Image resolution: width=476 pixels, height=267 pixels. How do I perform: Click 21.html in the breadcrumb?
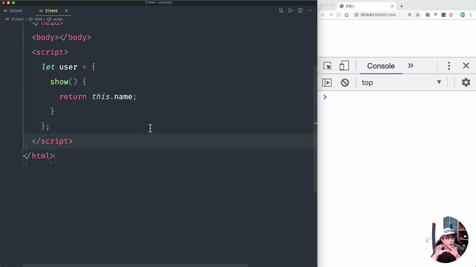(x=17, y=19)
